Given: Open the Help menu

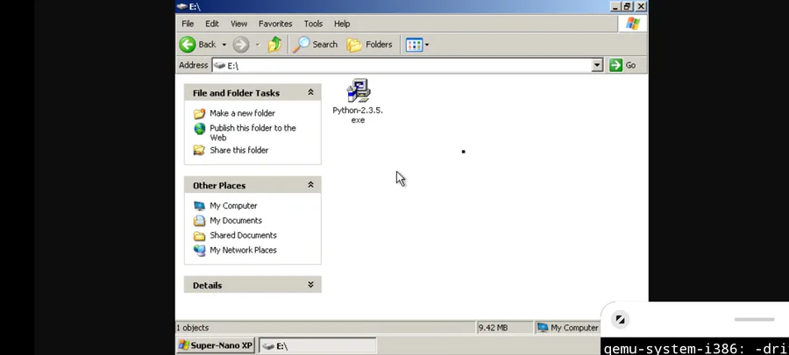Looking at the screenshot, I should click(x=342, y=24).
